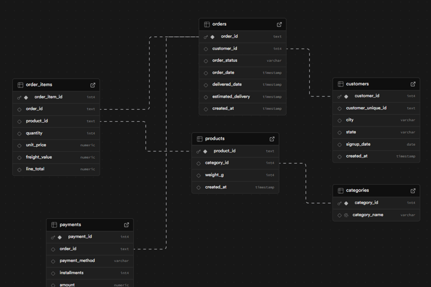This screenshot has height=287, width=431.
Task: Click primary key icon in products product_id row
Action: click(x=199, y=151)
